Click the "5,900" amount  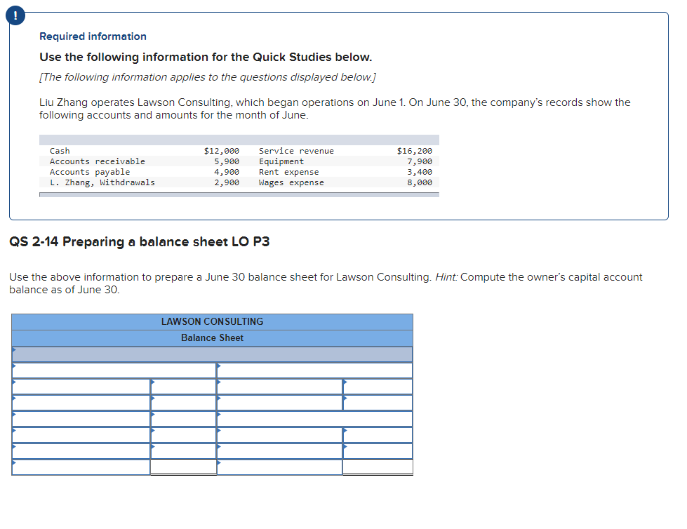point(227,161)
